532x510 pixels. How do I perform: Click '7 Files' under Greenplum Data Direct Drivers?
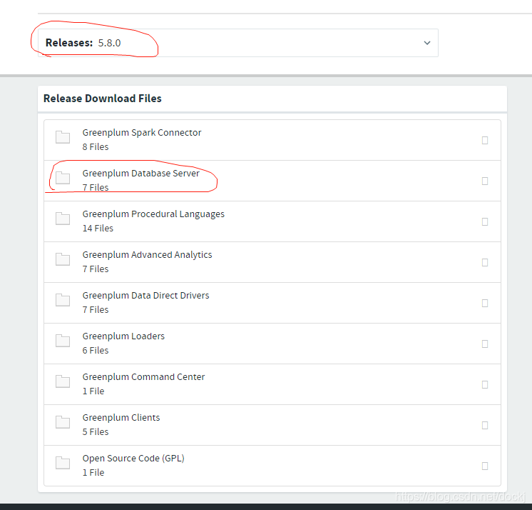pyautogui.click(x=96, y=310)
